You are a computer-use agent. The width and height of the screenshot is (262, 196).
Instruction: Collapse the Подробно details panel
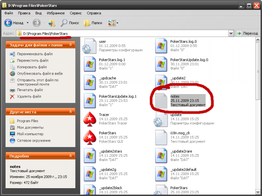(x=70, y=156)
